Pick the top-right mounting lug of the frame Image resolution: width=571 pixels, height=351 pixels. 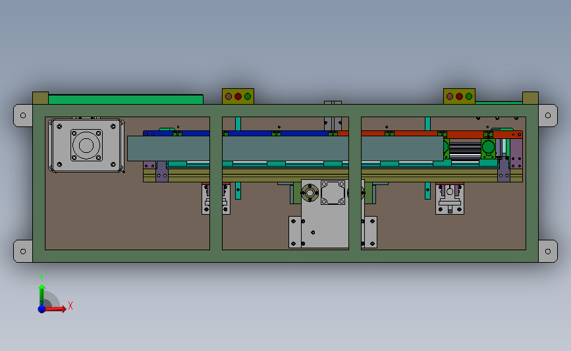tap(548, 115)
